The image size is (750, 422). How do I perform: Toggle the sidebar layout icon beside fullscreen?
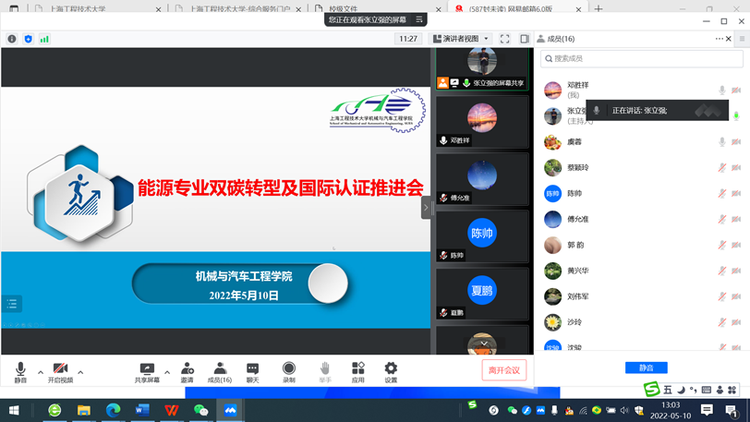pyautogui.click(x=524, y=39)
